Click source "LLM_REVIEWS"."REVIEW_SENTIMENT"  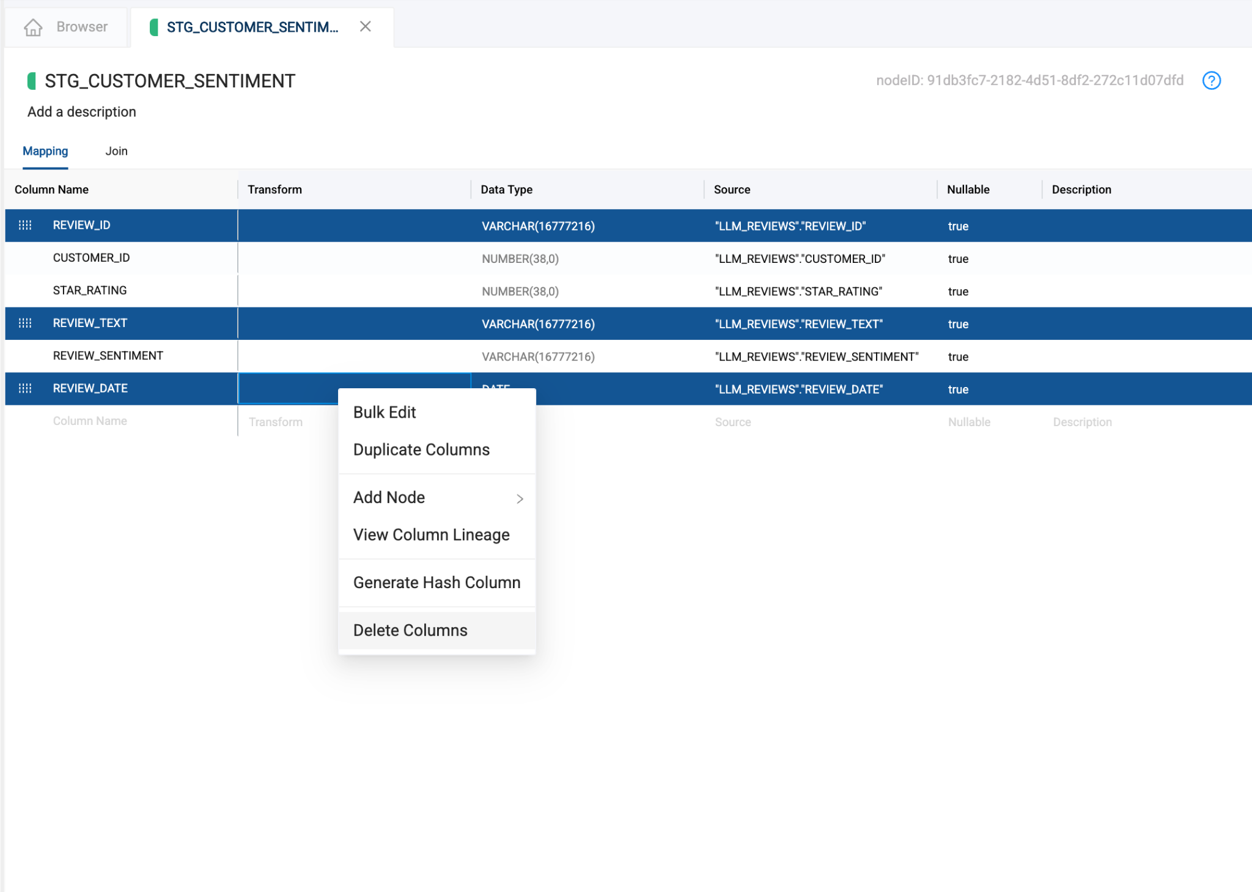coord(816,356)
